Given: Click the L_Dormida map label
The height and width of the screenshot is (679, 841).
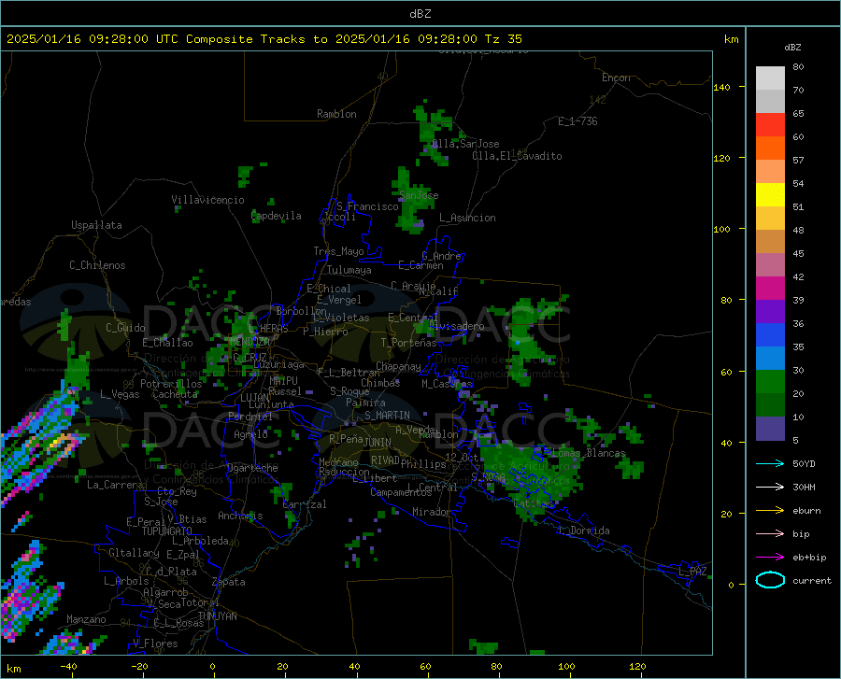Looking at the screenshot, I should [x=584, y=530].
